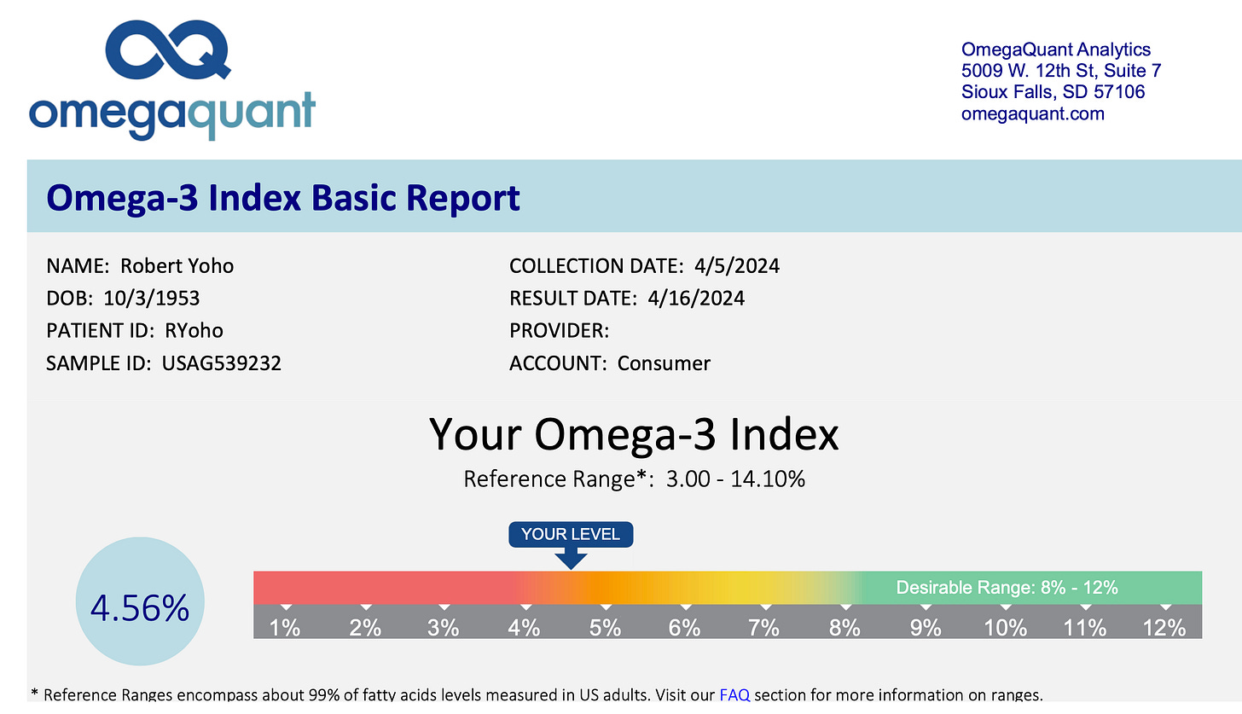This screenshot has height=714, width=1242.
Task: Click the 7% tick on the scale
Action: (764, 627)
